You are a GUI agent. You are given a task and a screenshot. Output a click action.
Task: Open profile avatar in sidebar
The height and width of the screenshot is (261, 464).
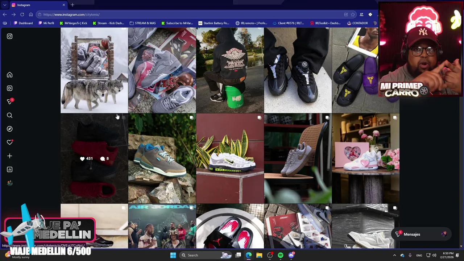click(x=10, y=183)
